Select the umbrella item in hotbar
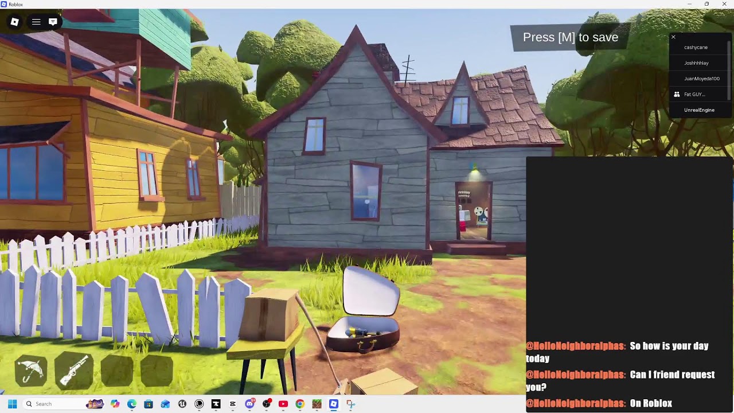The width and height of the screenshot is (734, 413). (x=32, y=370)
